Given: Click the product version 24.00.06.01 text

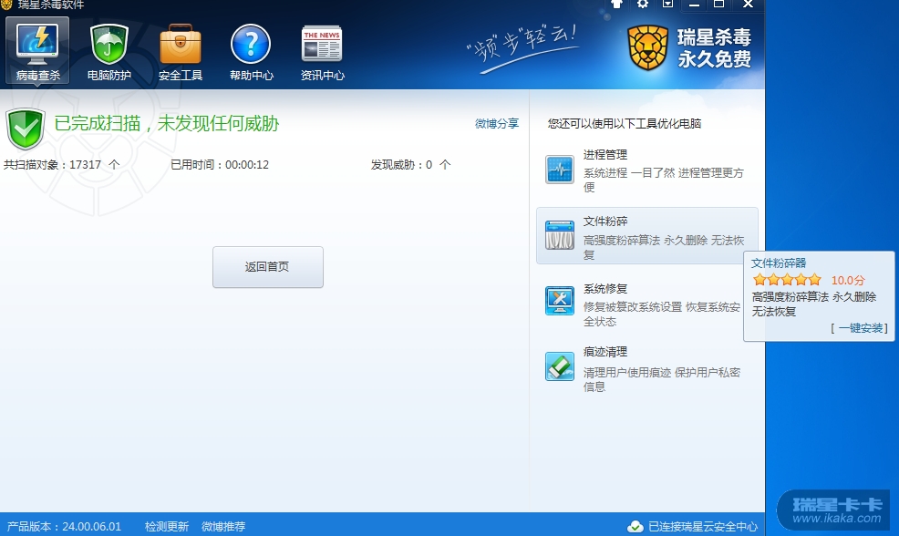Looking at the screenshot, I should (x=64, y=526).
